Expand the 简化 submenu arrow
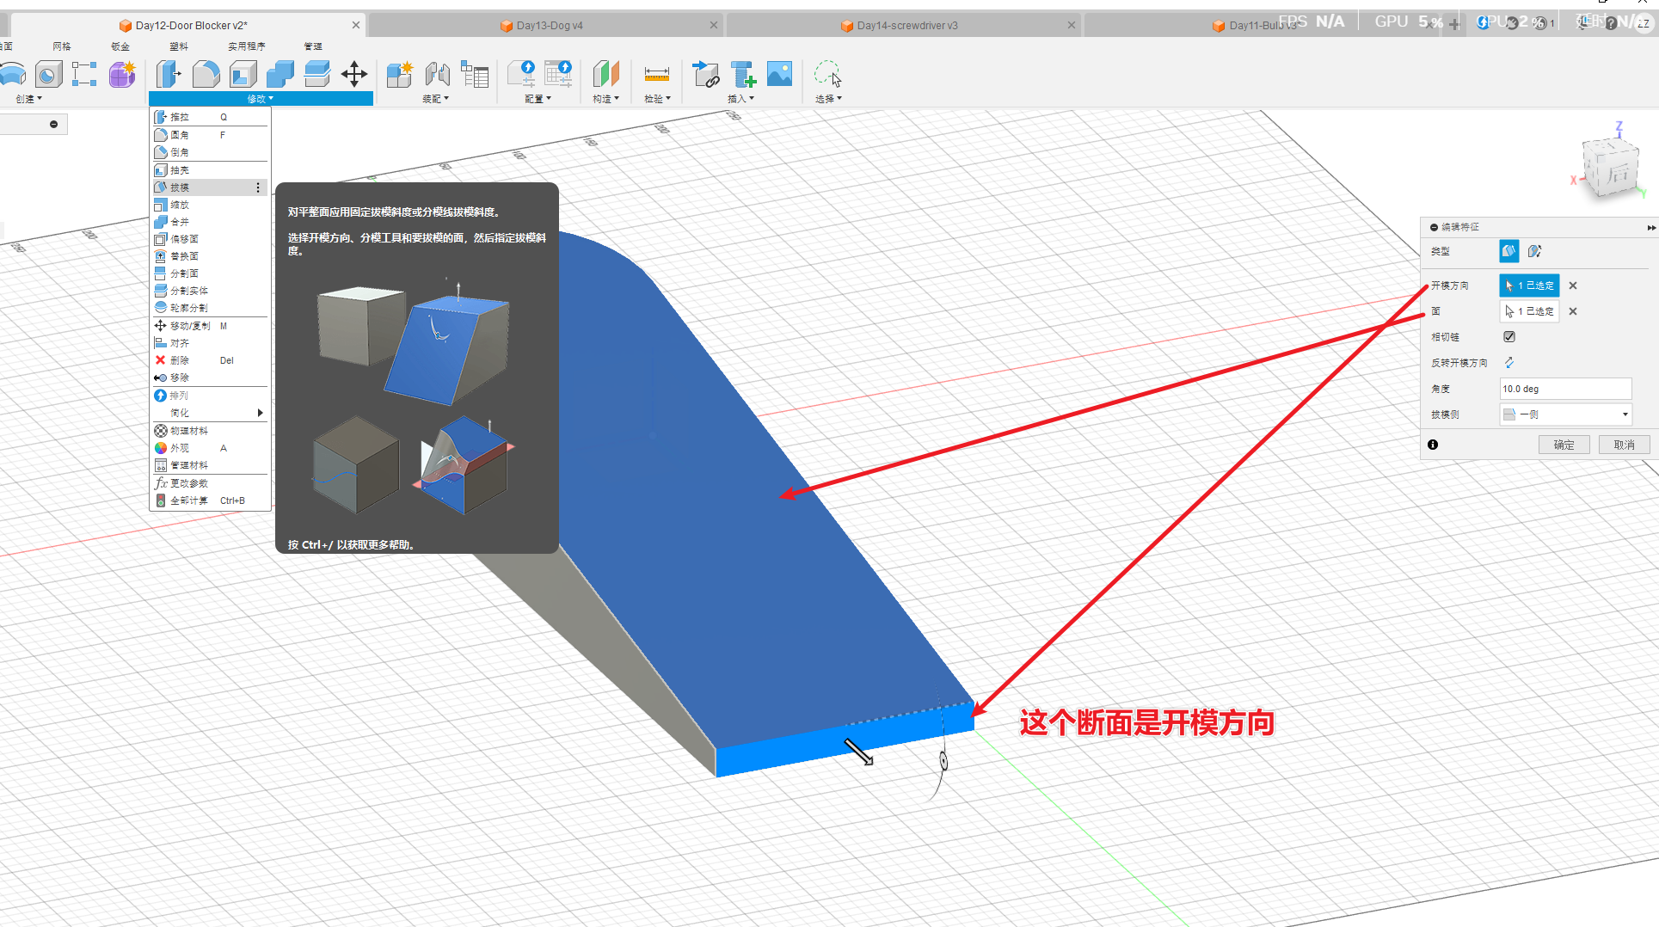Screen dimensions: 1659x927 coord(260,413)
